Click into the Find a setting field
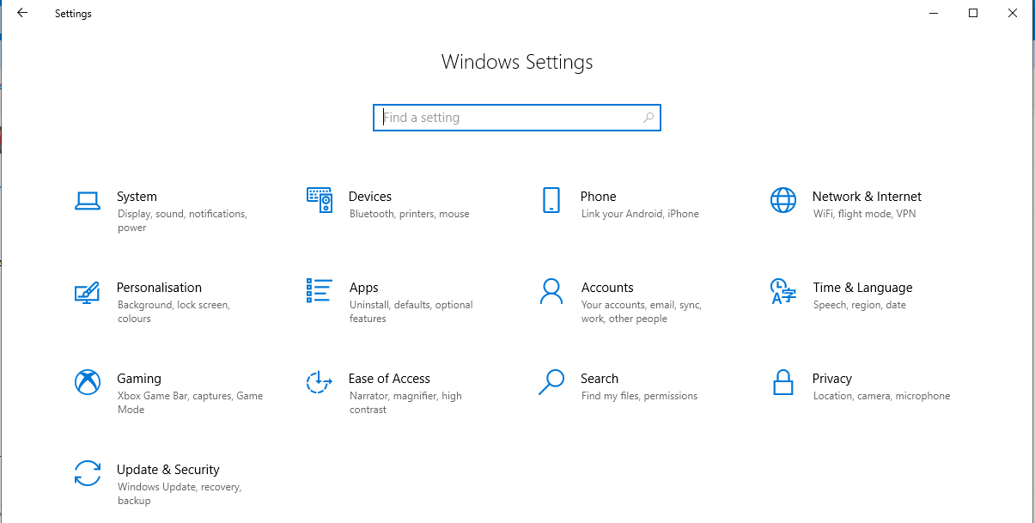Screen dimensions: 1035x523 [x=517, y=118]
